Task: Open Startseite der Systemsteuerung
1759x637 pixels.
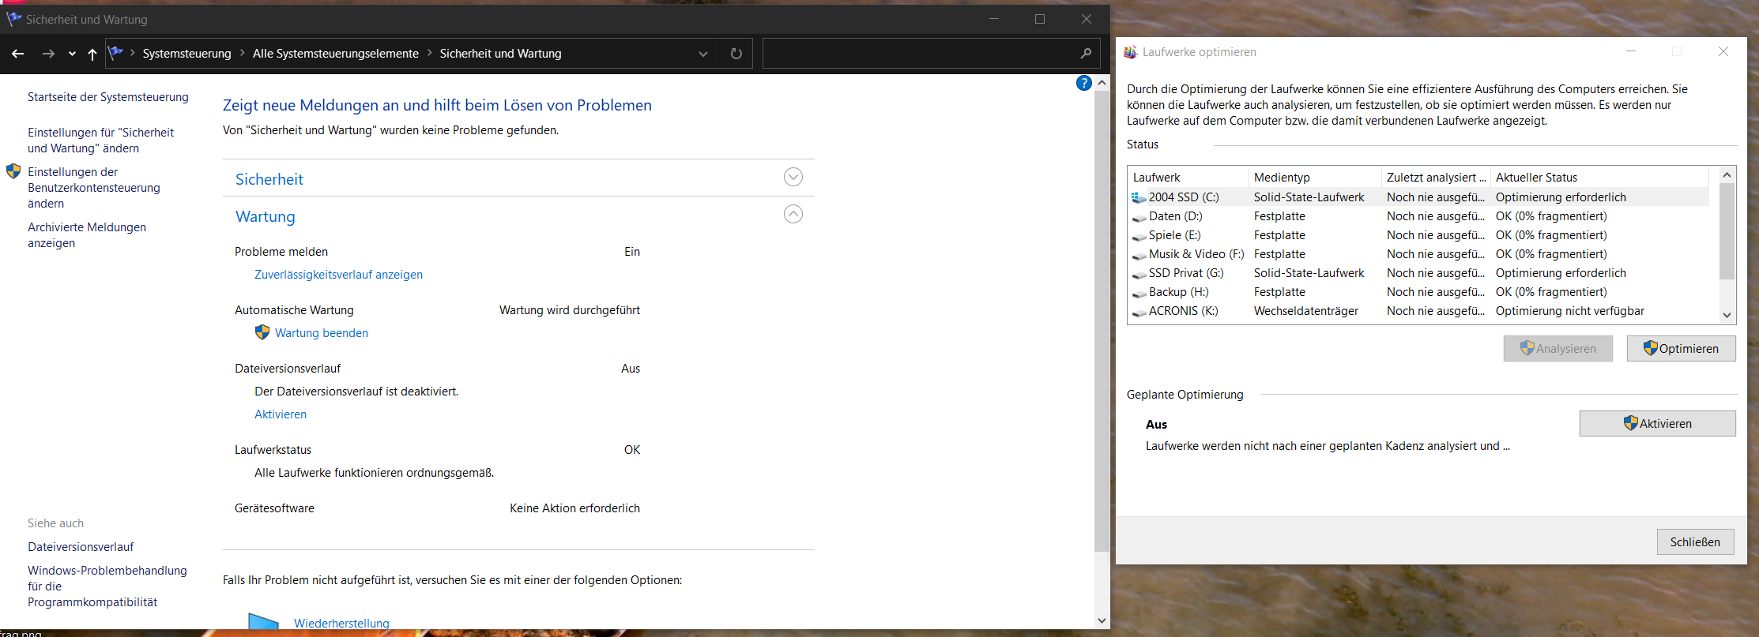Action: pos(108,97)
